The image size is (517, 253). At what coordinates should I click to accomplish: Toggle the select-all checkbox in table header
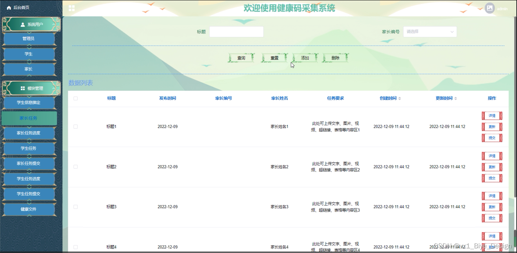coord(75,98)
